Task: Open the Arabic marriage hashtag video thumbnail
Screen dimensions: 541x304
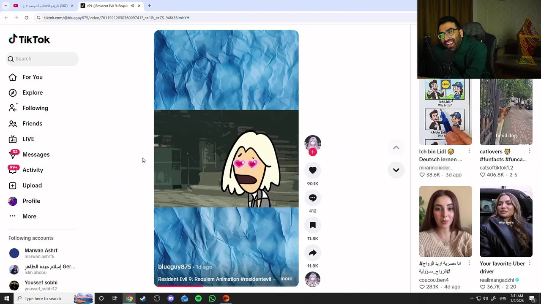Action: pyautogui.click(x=445, y=222)
